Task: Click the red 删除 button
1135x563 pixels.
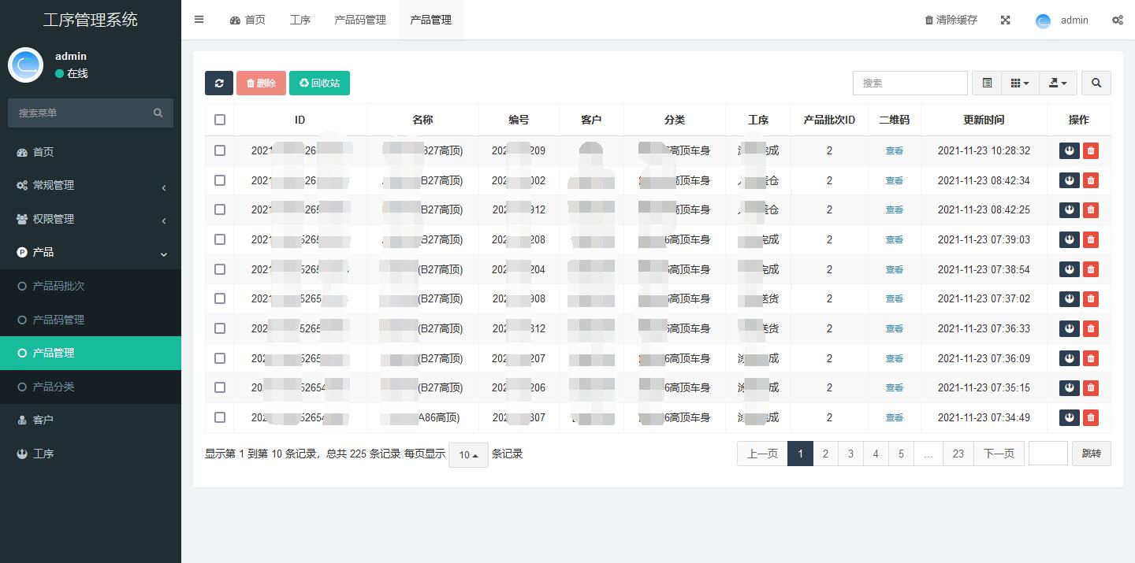Action: coord(261,83)
